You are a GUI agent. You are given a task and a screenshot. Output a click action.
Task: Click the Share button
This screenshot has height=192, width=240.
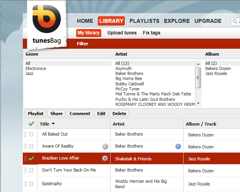[56, 114]
